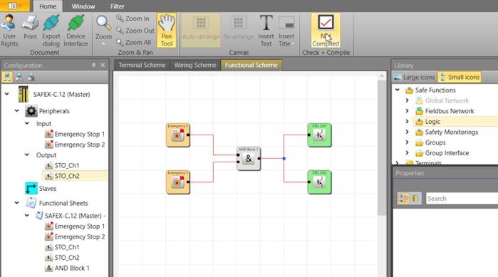
Task: Select the AND Block 1 node on canvas
Action: click(x=249, y=159)
